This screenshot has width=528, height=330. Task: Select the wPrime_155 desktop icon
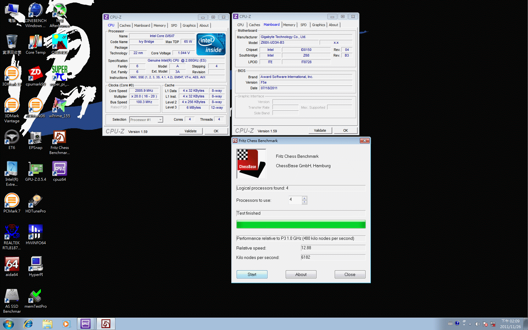pos(59,108)
